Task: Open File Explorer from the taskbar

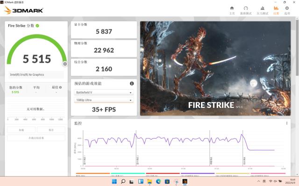Action: [149, 181]
